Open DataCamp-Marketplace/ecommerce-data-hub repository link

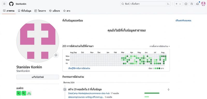(x=89, y=93)
